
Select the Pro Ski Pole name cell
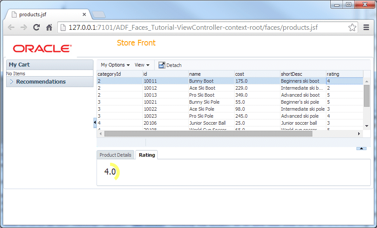point(211,116)
